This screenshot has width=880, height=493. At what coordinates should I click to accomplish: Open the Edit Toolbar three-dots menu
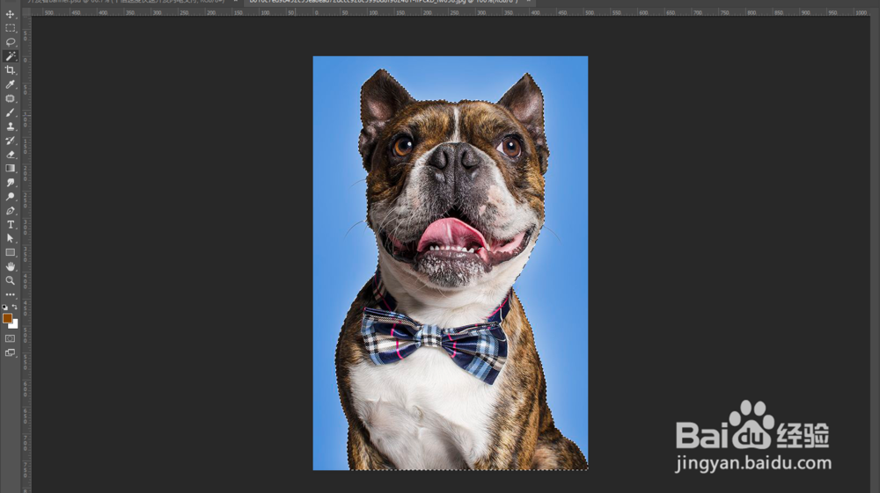coord(10,294)
